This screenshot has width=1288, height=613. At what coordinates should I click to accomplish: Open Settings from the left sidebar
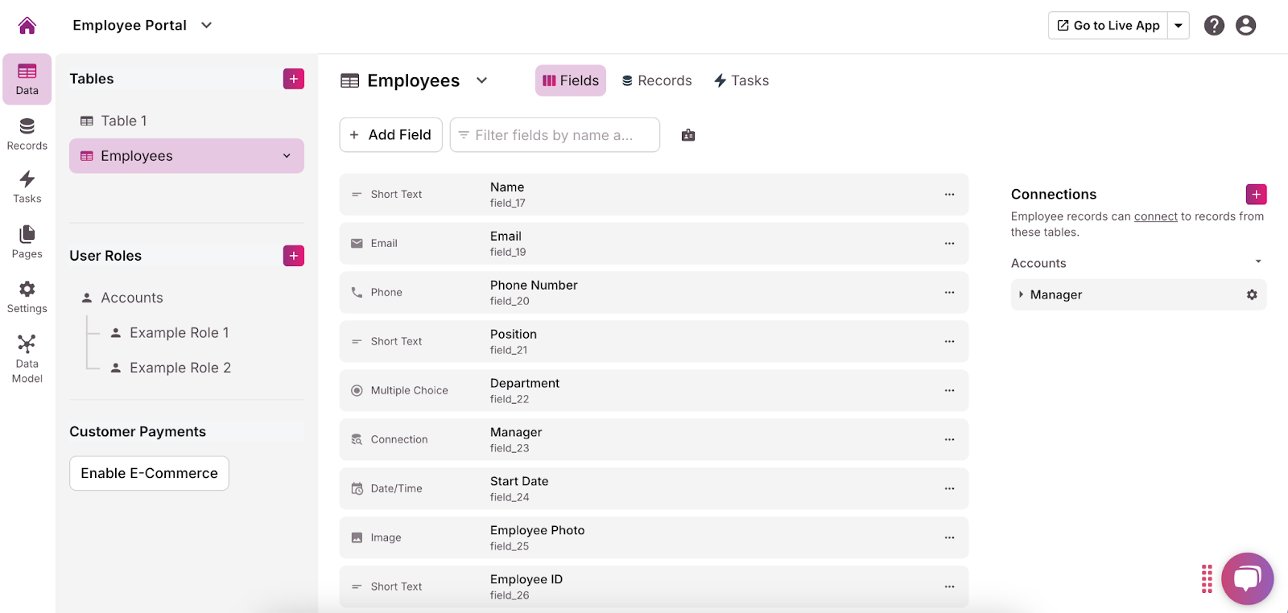(27, 296)
